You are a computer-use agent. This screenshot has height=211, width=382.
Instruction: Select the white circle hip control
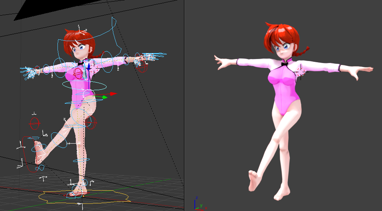[x=89, y=95]
